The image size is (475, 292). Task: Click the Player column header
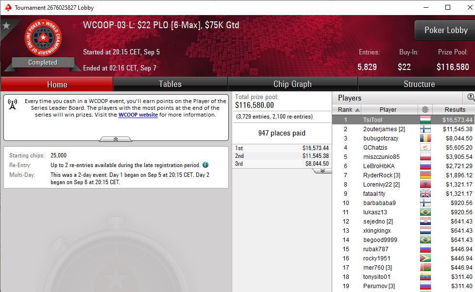[389, 109]
